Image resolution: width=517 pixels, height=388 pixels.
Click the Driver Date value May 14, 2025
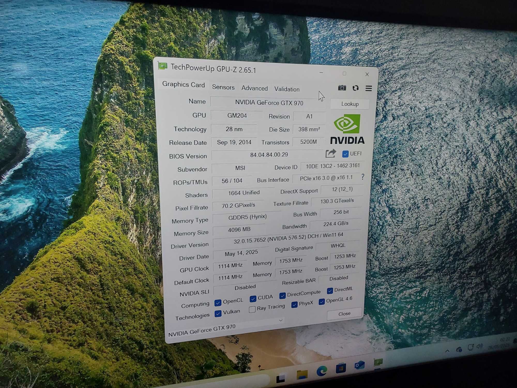point(241,253)
